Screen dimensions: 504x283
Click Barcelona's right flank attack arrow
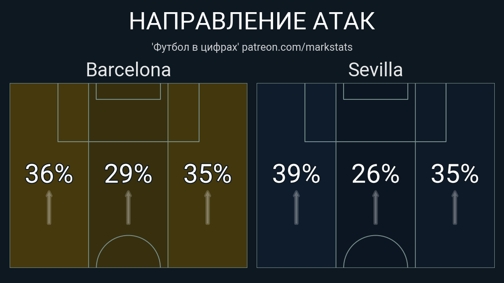207,208
